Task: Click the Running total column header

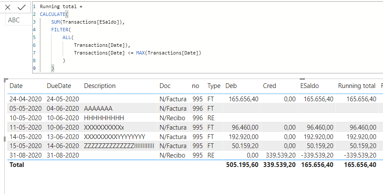Action: click(x=357, y=86)
